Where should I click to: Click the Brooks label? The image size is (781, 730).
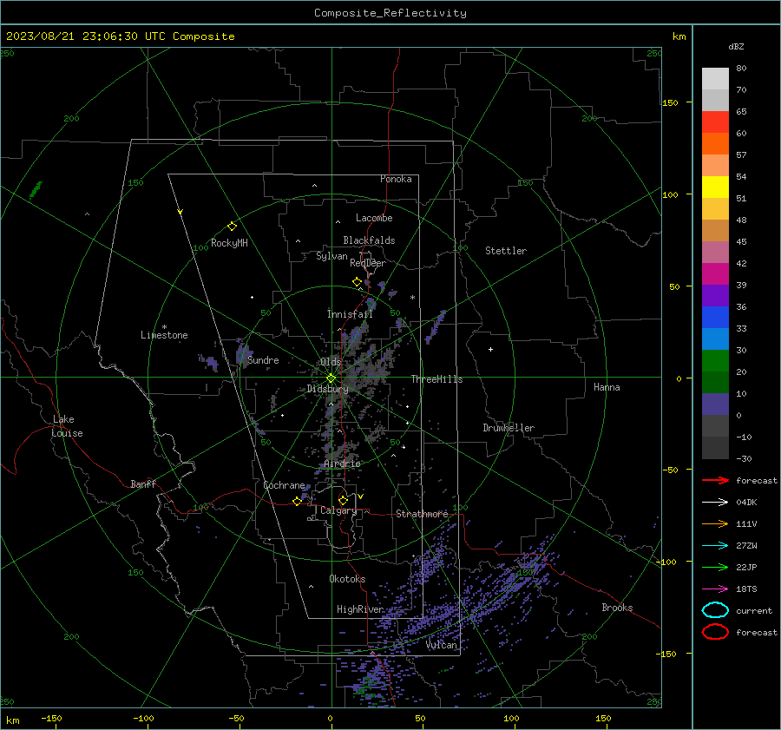tap(617, 608)
